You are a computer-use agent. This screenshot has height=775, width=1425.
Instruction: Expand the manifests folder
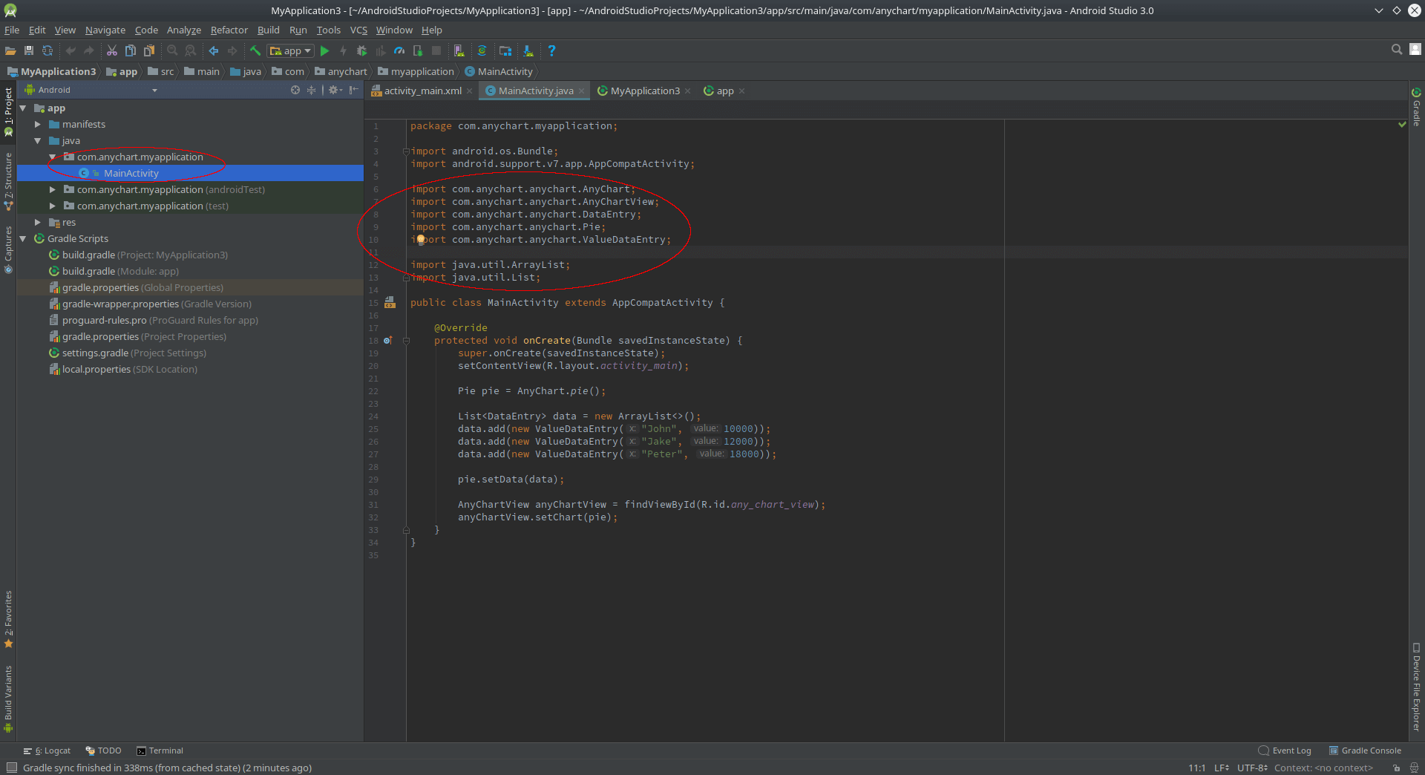[37, 125]
